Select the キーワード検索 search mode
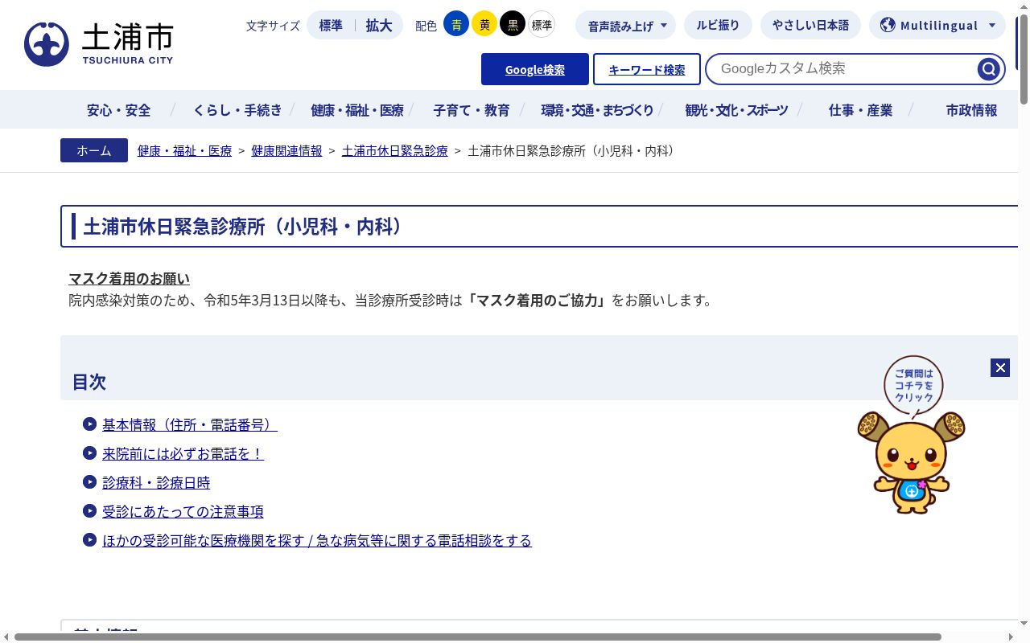 [647, 69]
